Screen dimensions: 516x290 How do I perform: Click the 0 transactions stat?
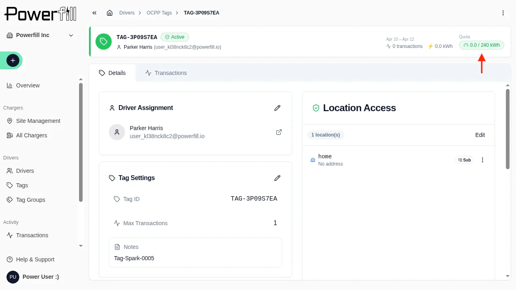pyautogui.click(x=404, y=46)
